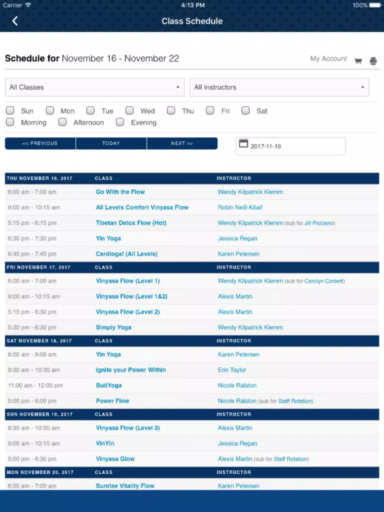The image size is (384, 512).
Task: Click the 2017-11-16 date field
Action: click(x=291, y=146)
